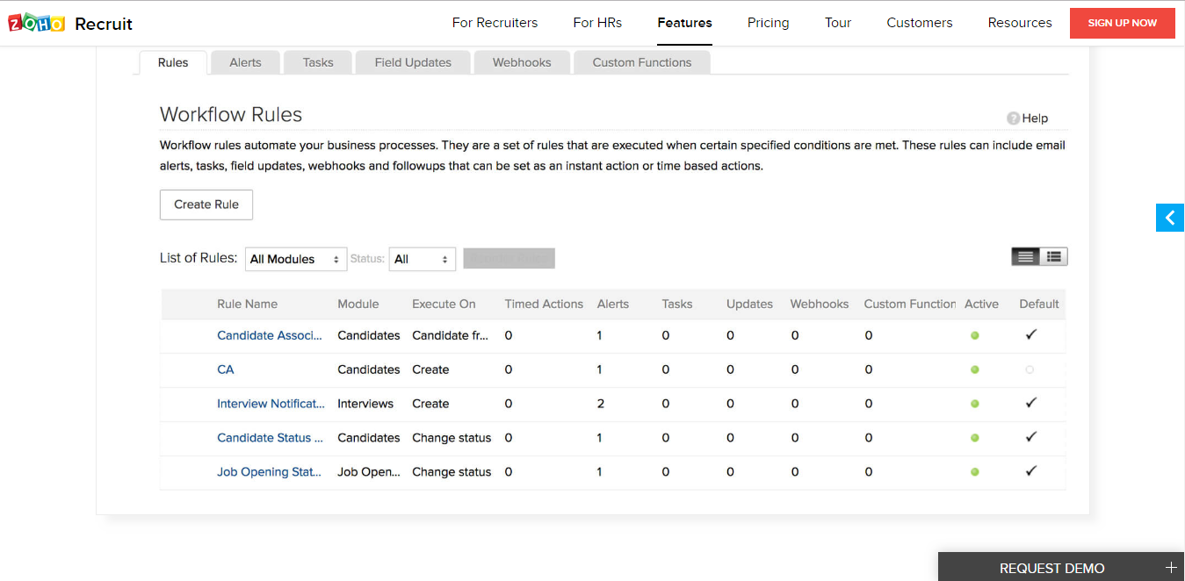The width and height of the screenshot is (1185, 581).
Task: Click the Help question mark icon
Action: point(1013,118)
